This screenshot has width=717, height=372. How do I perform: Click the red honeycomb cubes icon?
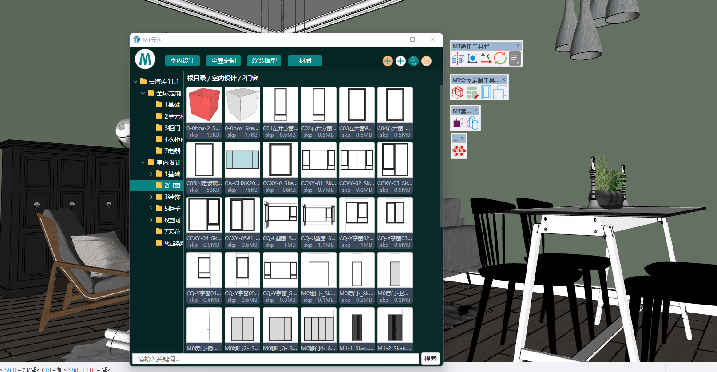459,151
